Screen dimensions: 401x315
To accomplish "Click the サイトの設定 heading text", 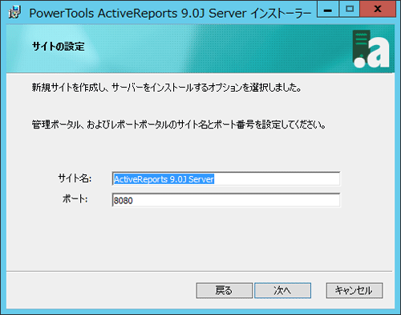I will pyautogui.click(x=59, y=47).
